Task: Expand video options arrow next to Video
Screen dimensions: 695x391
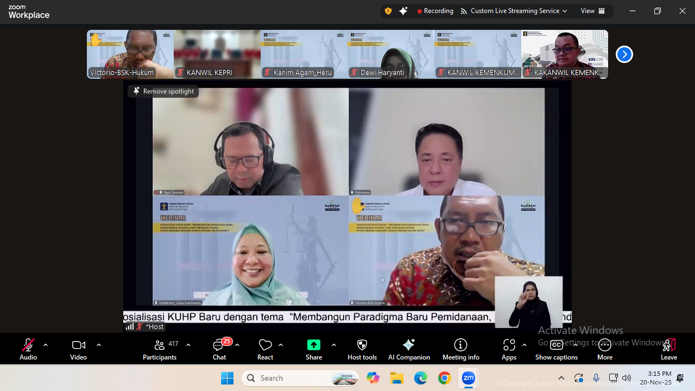Action: 99,345
